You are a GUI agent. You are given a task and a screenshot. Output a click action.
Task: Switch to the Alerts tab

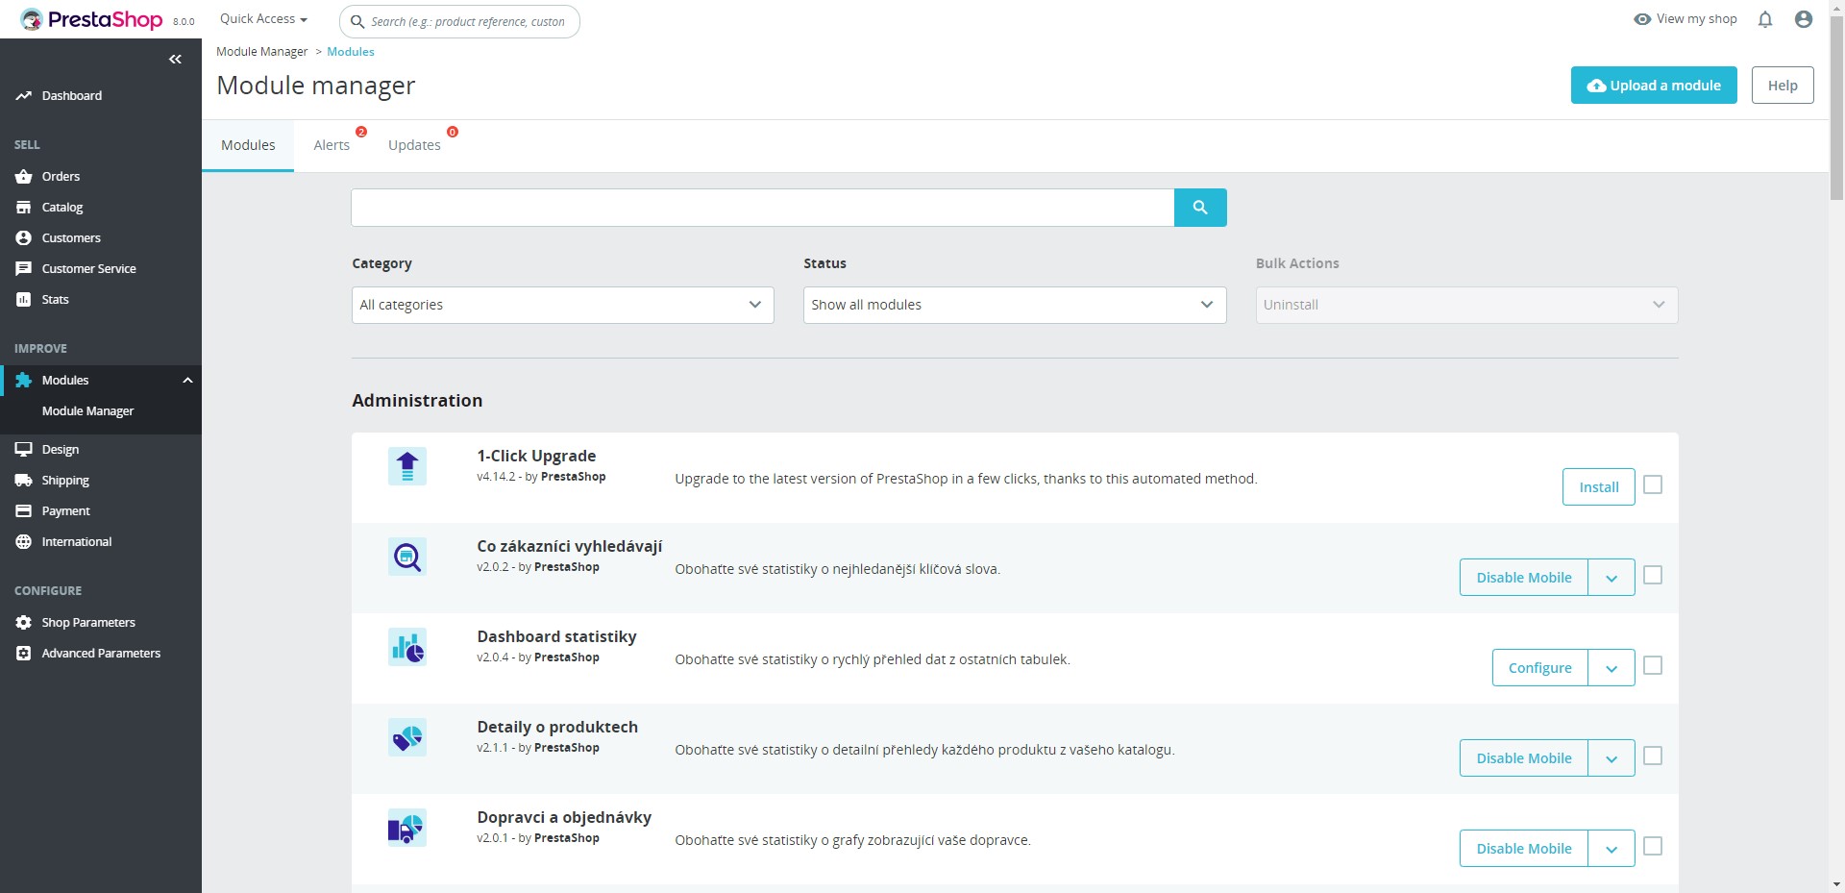point(331,144)
